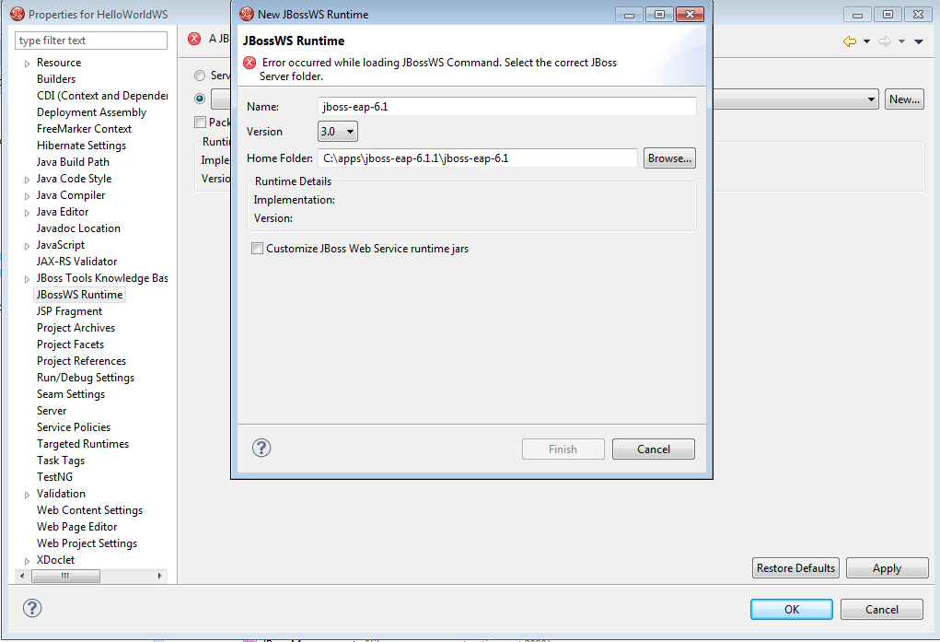Click the yellow back navigation arrow
Screen dimensions: 940x642
pos(850,41)
